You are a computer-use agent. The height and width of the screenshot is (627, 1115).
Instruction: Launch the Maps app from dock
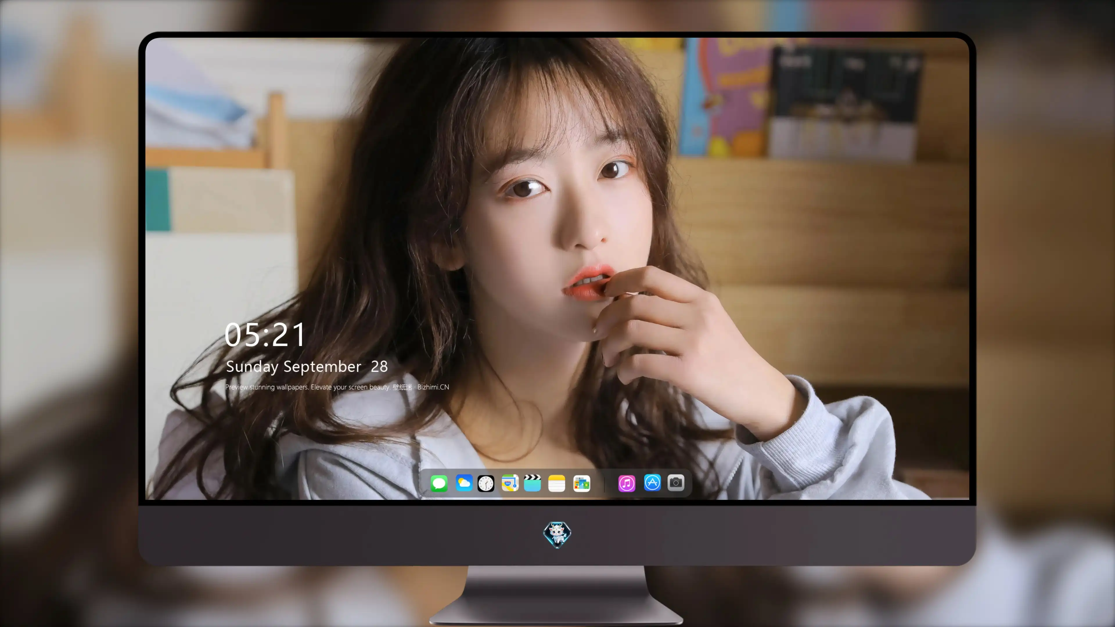tap(510, 483)
